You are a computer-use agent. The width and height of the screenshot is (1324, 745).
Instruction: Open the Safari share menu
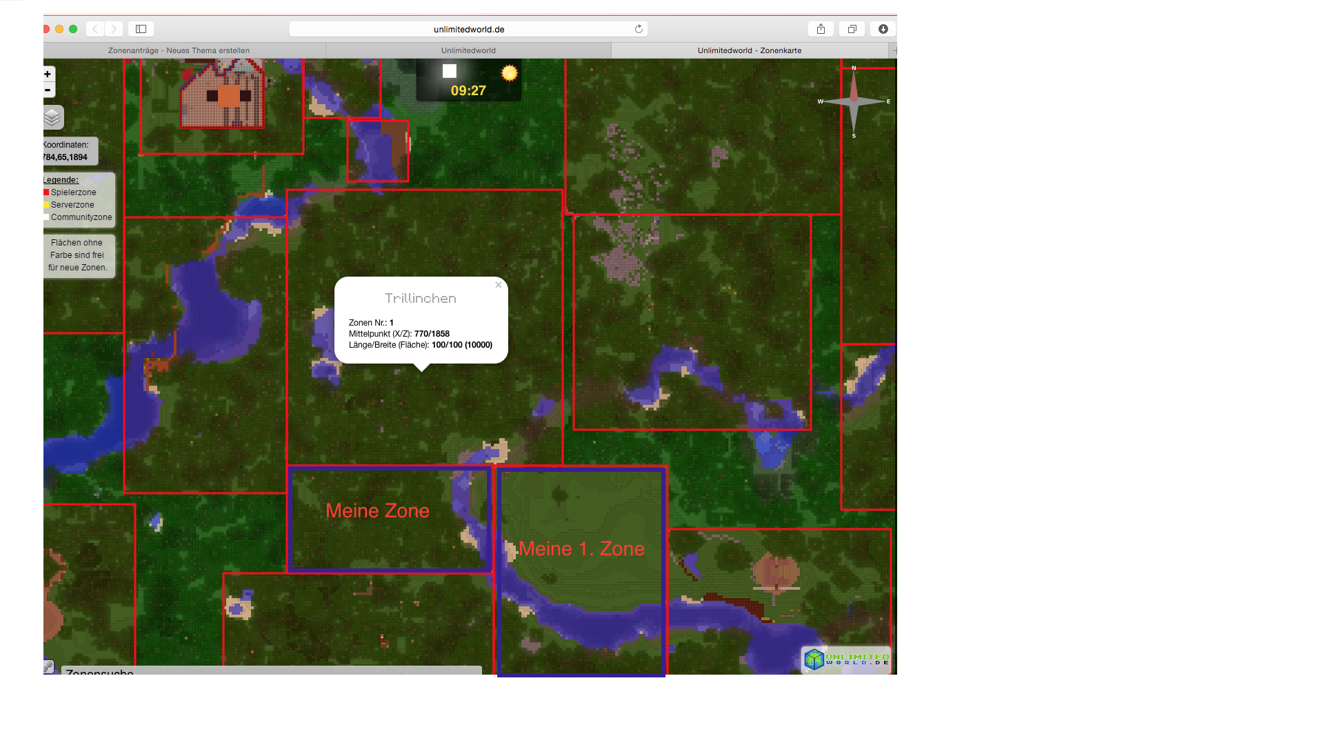click(821, 29)
